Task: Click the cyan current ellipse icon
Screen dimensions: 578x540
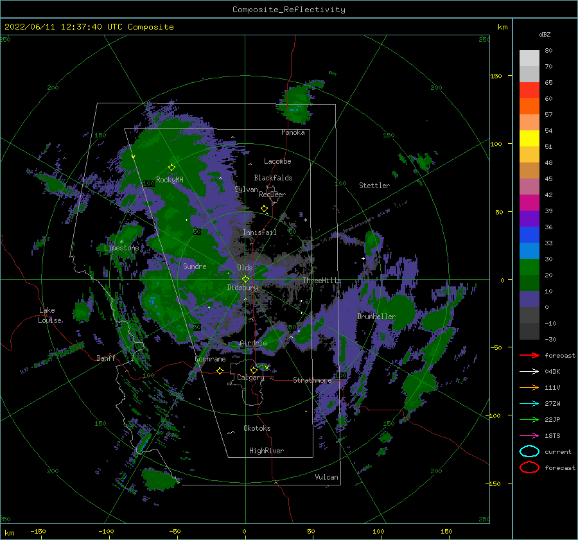Action: [x=529, y=451]
